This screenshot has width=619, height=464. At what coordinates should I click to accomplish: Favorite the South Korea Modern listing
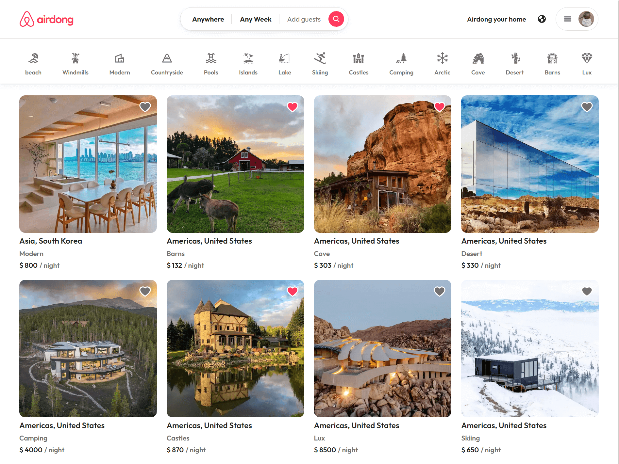[145, 107]
